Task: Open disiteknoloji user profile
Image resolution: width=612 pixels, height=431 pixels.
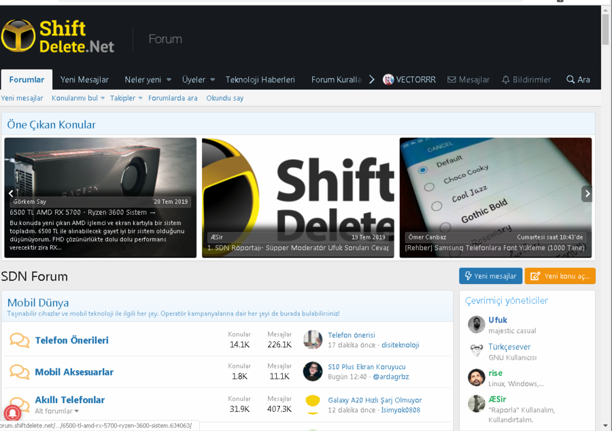Action: pos(401,345)
